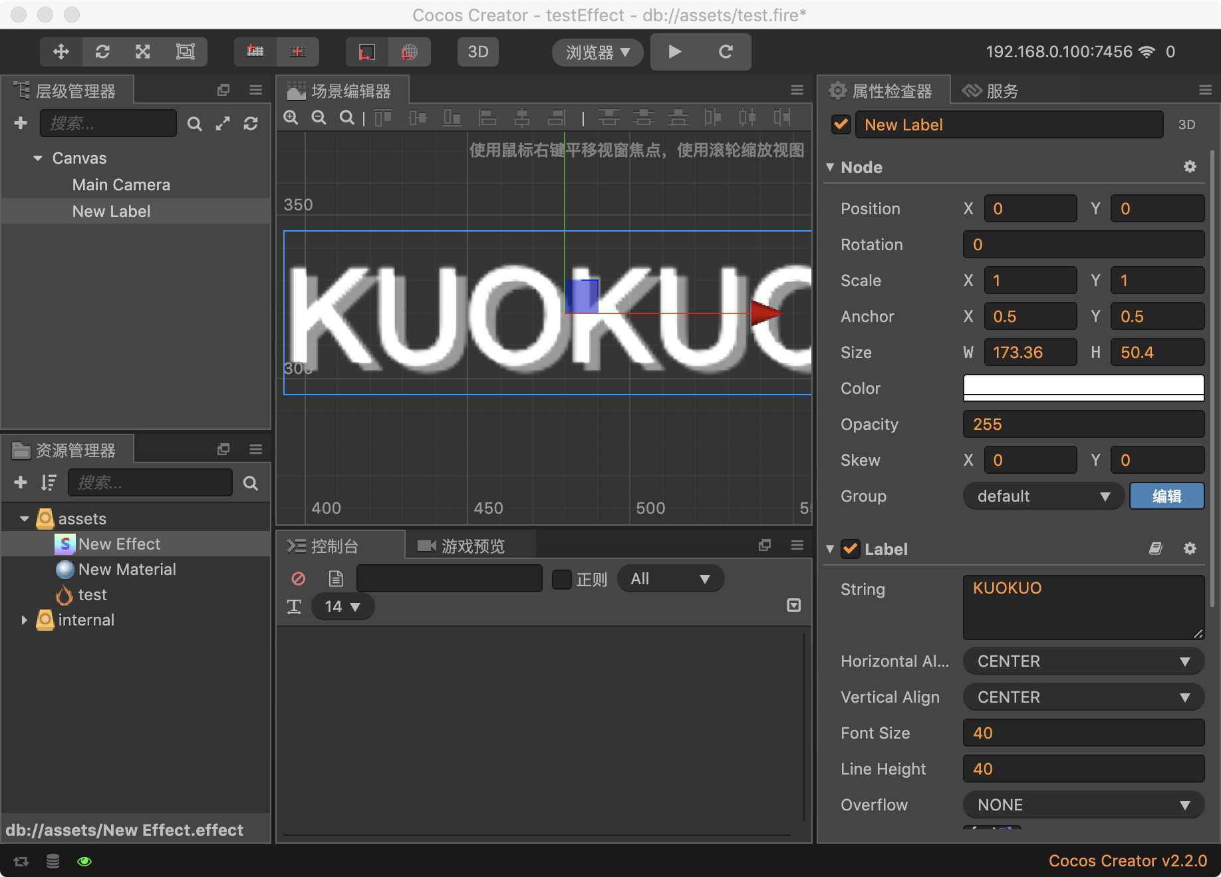Click the build panel red corner icon
1221x877 pixels.
[366, 52]
